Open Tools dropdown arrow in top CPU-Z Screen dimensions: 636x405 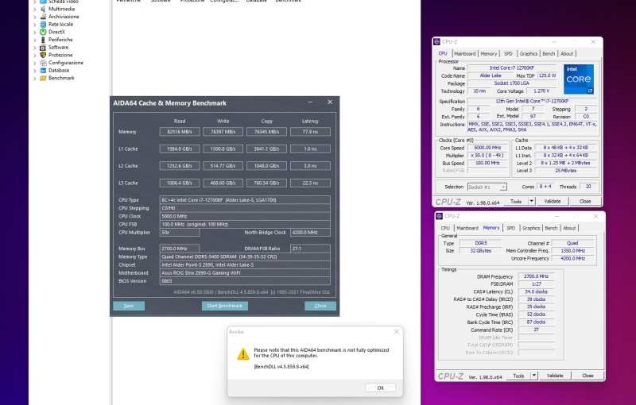(x=532, y=201)
